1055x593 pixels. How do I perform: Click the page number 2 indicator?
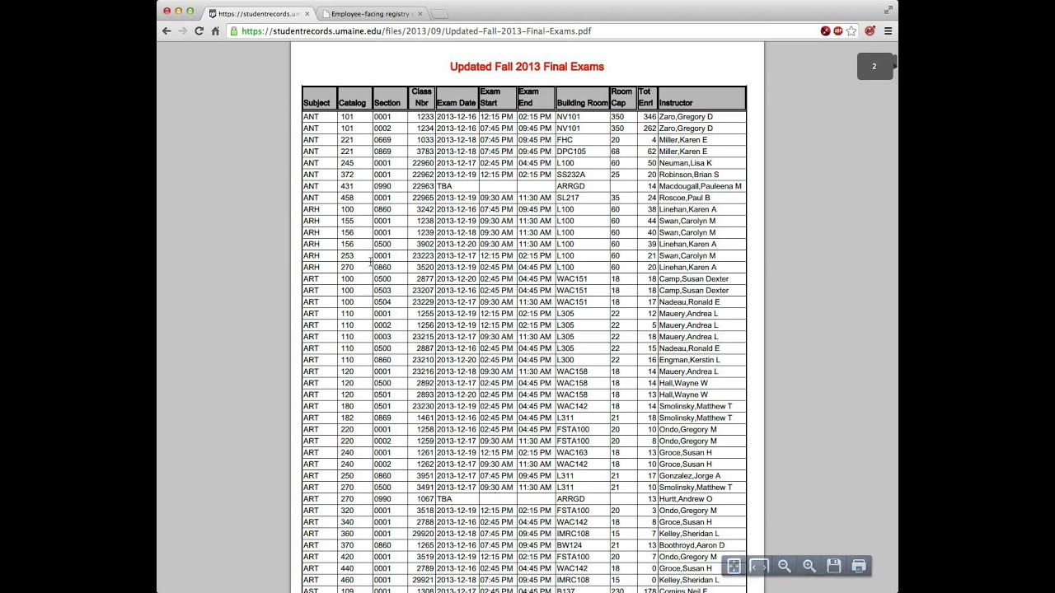pos(874,67)
